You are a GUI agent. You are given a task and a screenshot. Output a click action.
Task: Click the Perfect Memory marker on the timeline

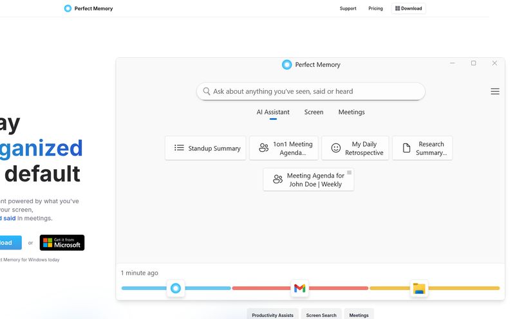176,288
